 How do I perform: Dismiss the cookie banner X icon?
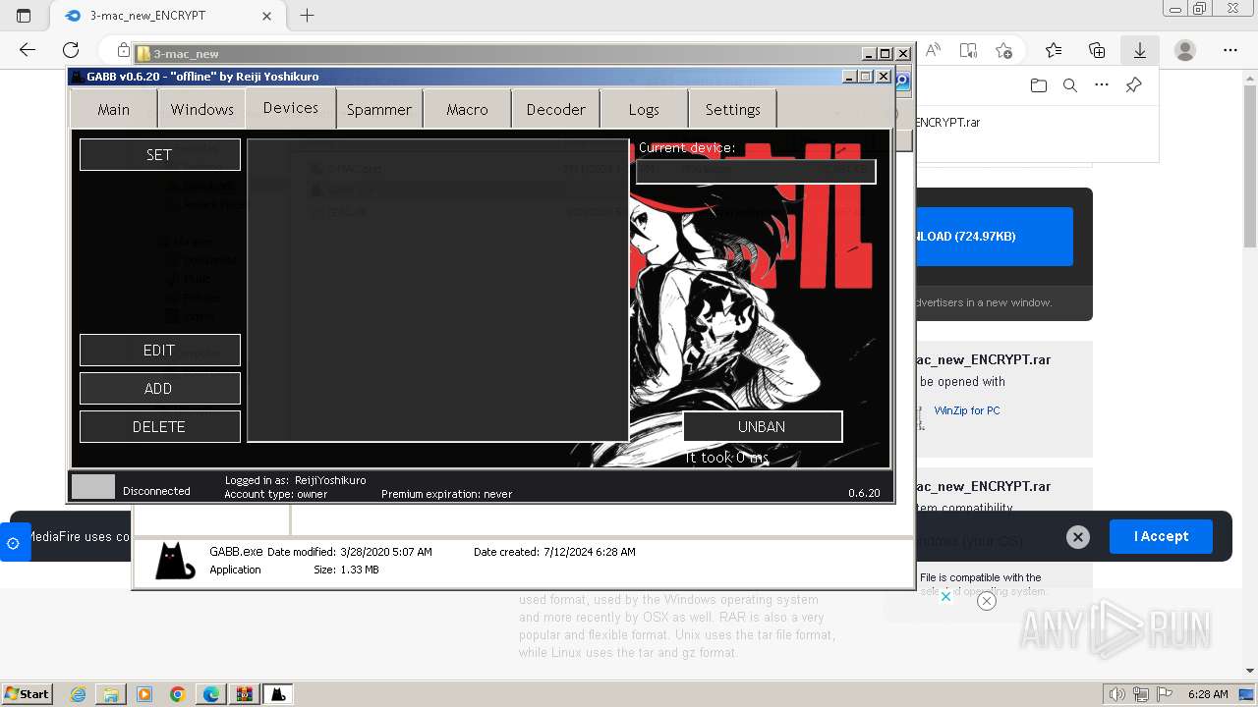[x=1078, y=536]
